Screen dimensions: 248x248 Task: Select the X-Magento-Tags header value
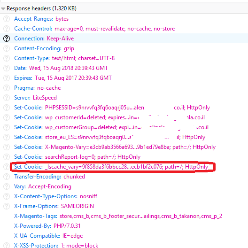click(x=141, y=216)
